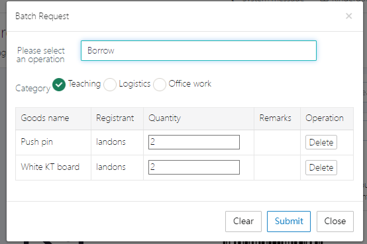Select the Office work category radio
The image size is (367, 244).
160,85
